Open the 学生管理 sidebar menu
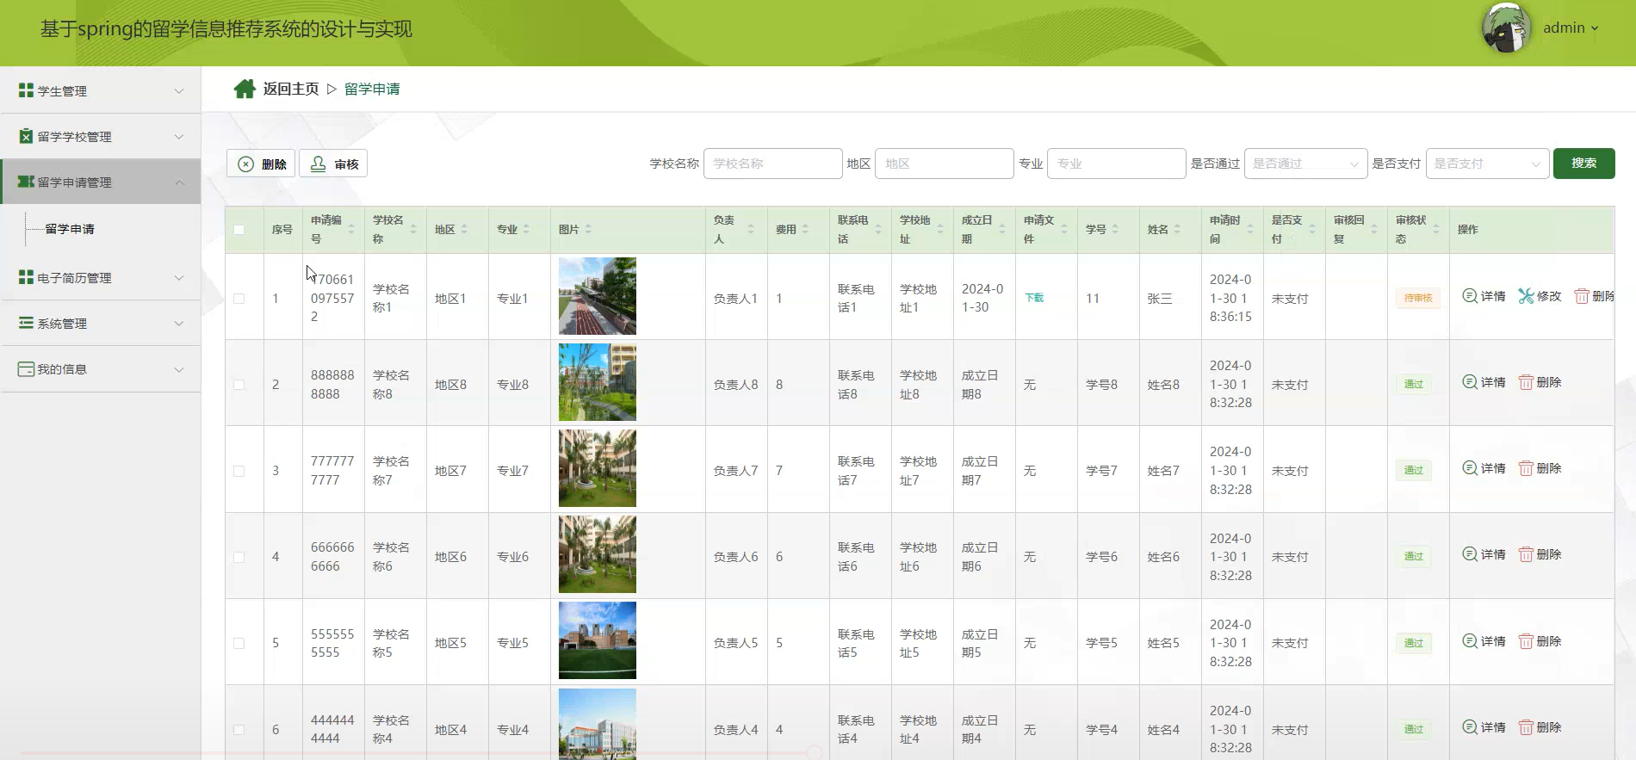1636x760 pixels. (101, 90)
